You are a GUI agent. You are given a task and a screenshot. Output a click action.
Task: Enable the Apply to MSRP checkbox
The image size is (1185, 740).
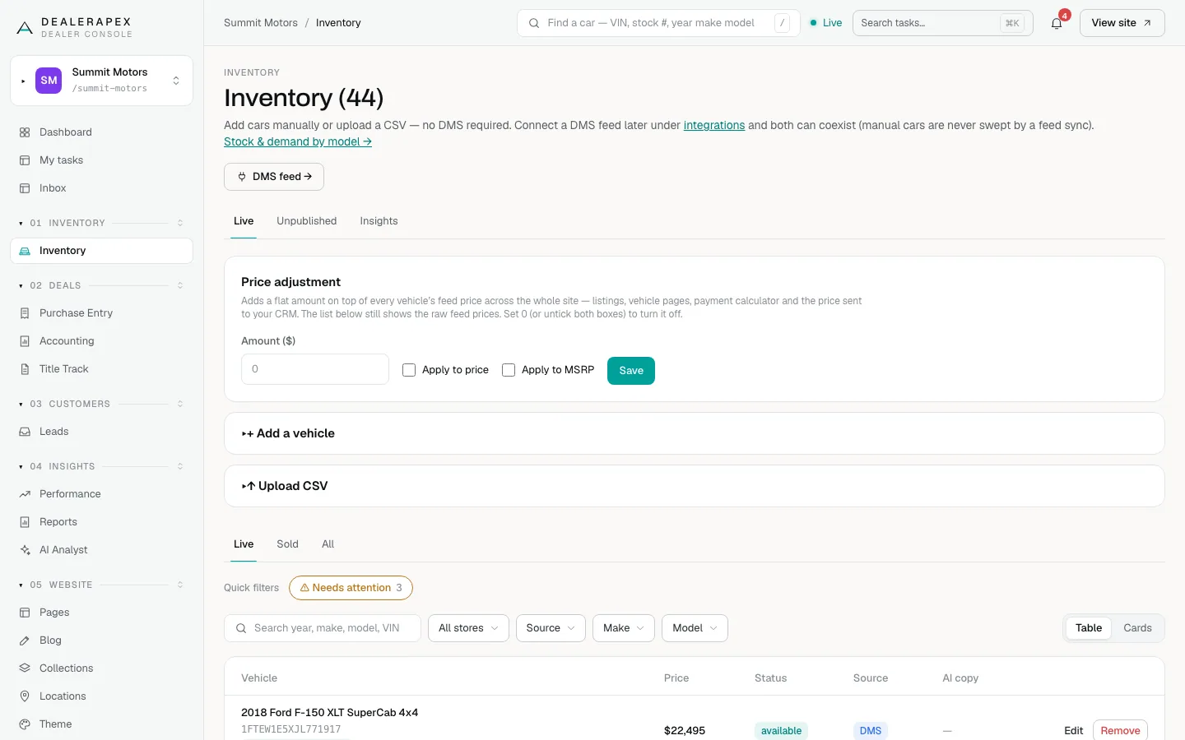pos(509,370)
